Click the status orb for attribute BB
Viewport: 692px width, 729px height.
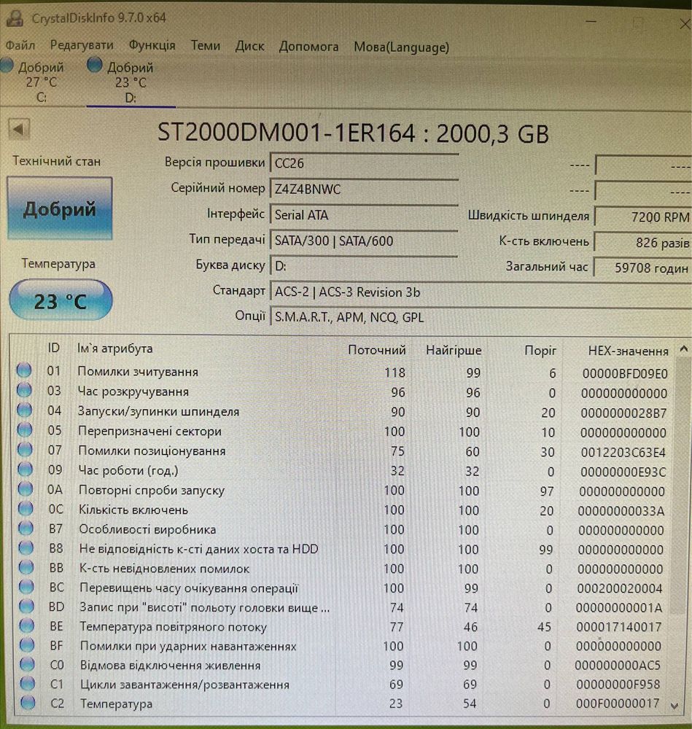(x=26, y=567)
